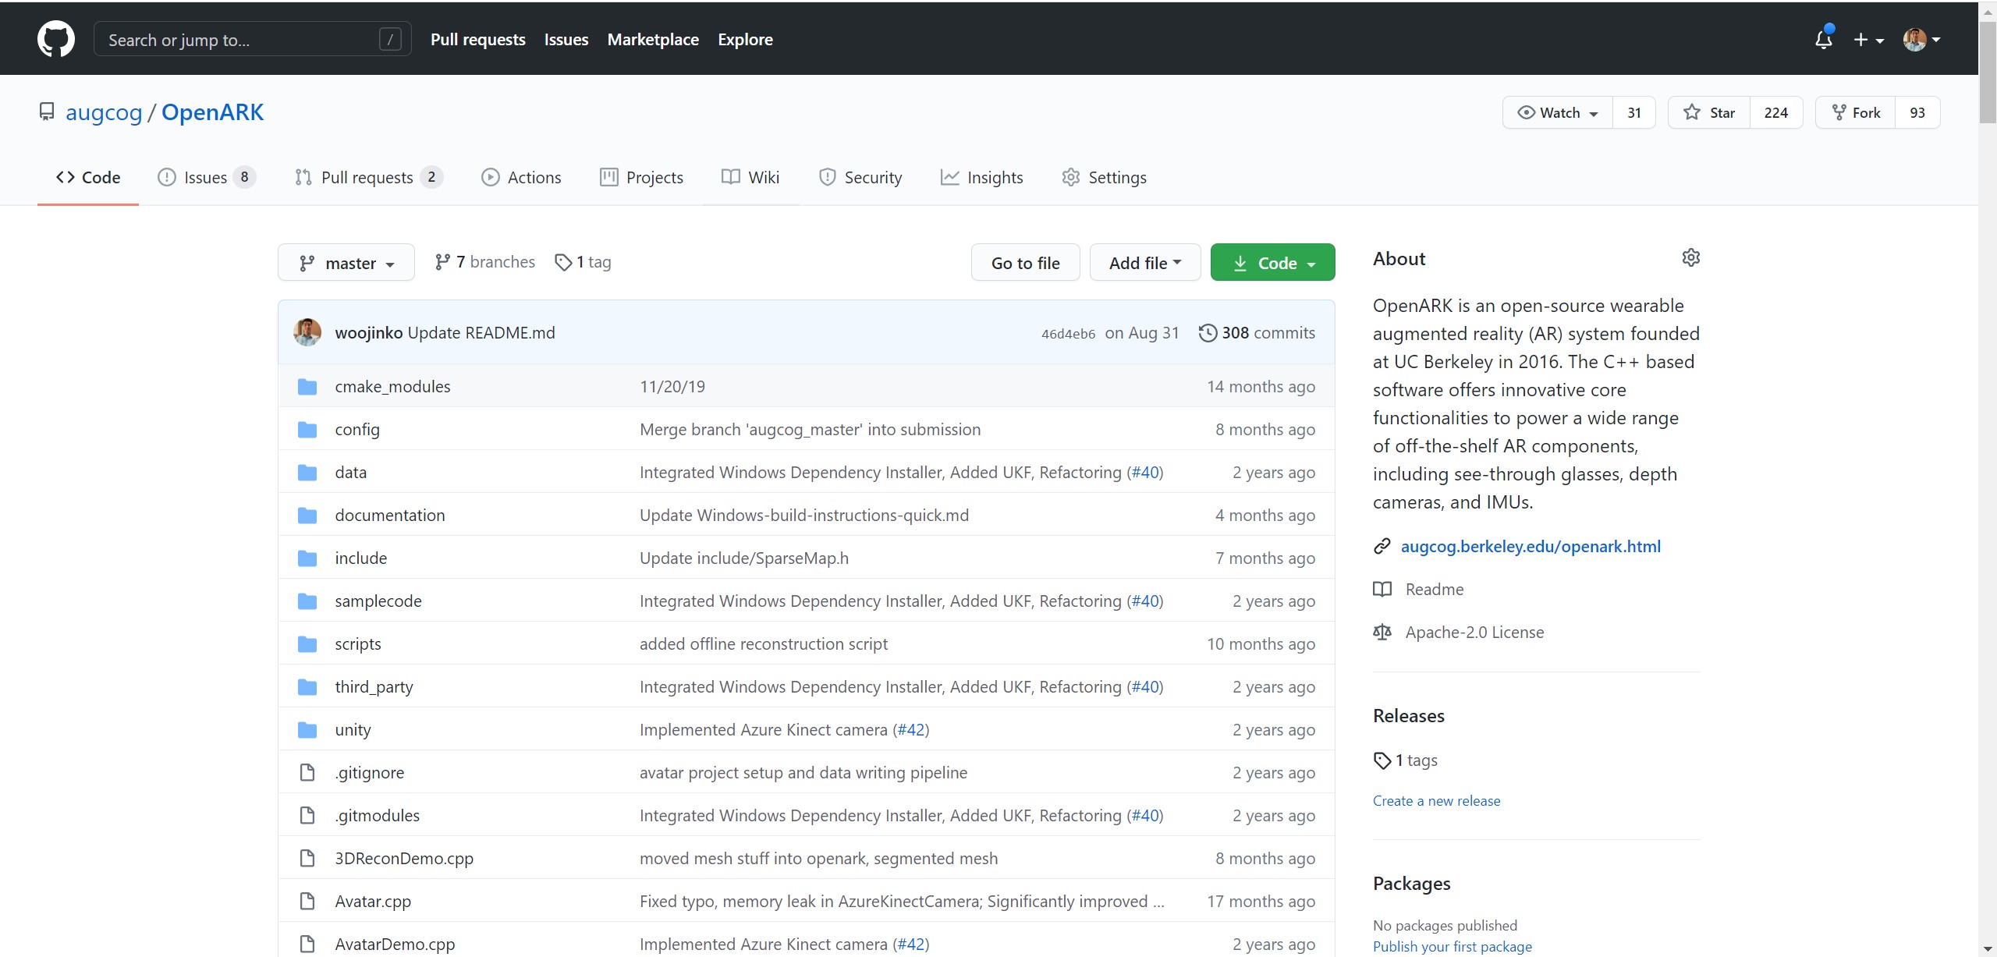
Task: View the 93 forks count
Action: (x=1917, y=113)
